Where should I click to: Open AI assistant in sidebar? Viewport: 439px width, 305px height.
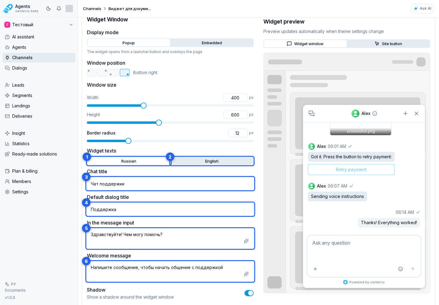click(39, 37)
